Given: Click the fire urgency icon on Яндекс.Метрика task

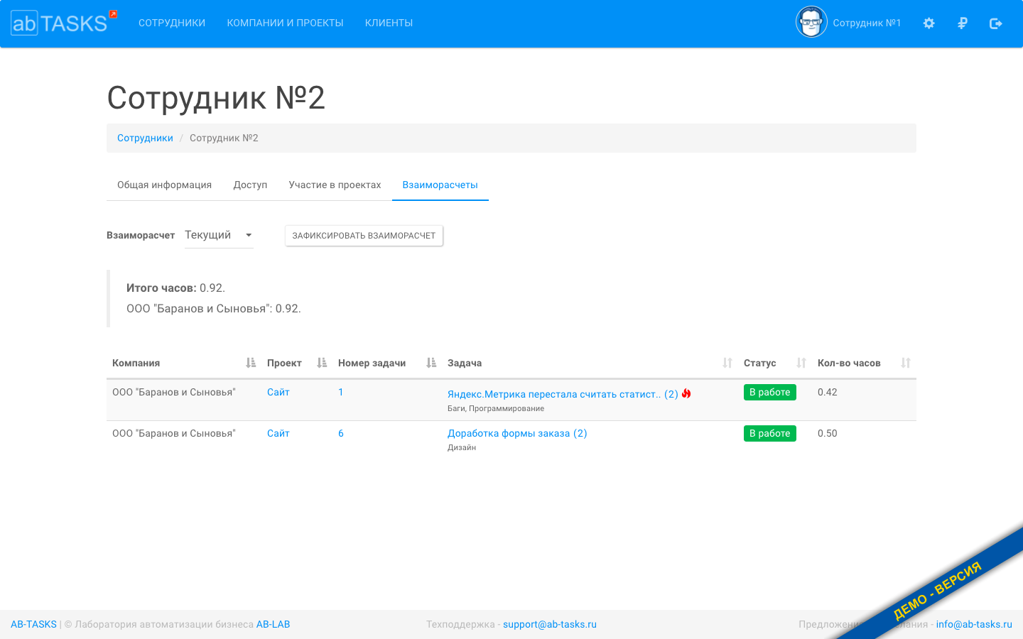Looking at the screenshot, I should coord(686,392).
